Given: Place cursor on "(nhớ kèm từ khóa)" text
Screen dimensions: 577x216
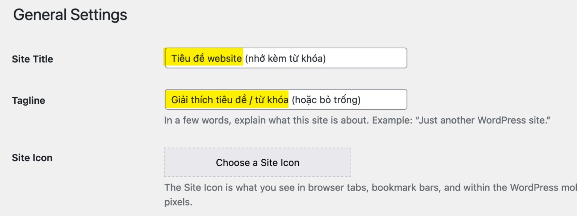Looking at the screenshot, I should coord(285,58).
